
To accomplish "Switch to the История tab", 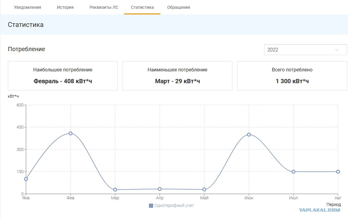I will [x=65, y=7].
